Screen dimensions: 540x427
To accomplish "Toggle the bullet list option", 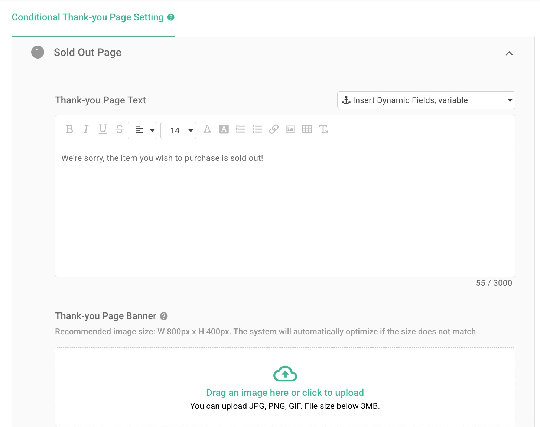I will click(257, 129).
